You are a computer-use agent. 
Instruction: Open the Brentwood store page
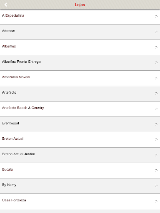[x=80, y=124]
